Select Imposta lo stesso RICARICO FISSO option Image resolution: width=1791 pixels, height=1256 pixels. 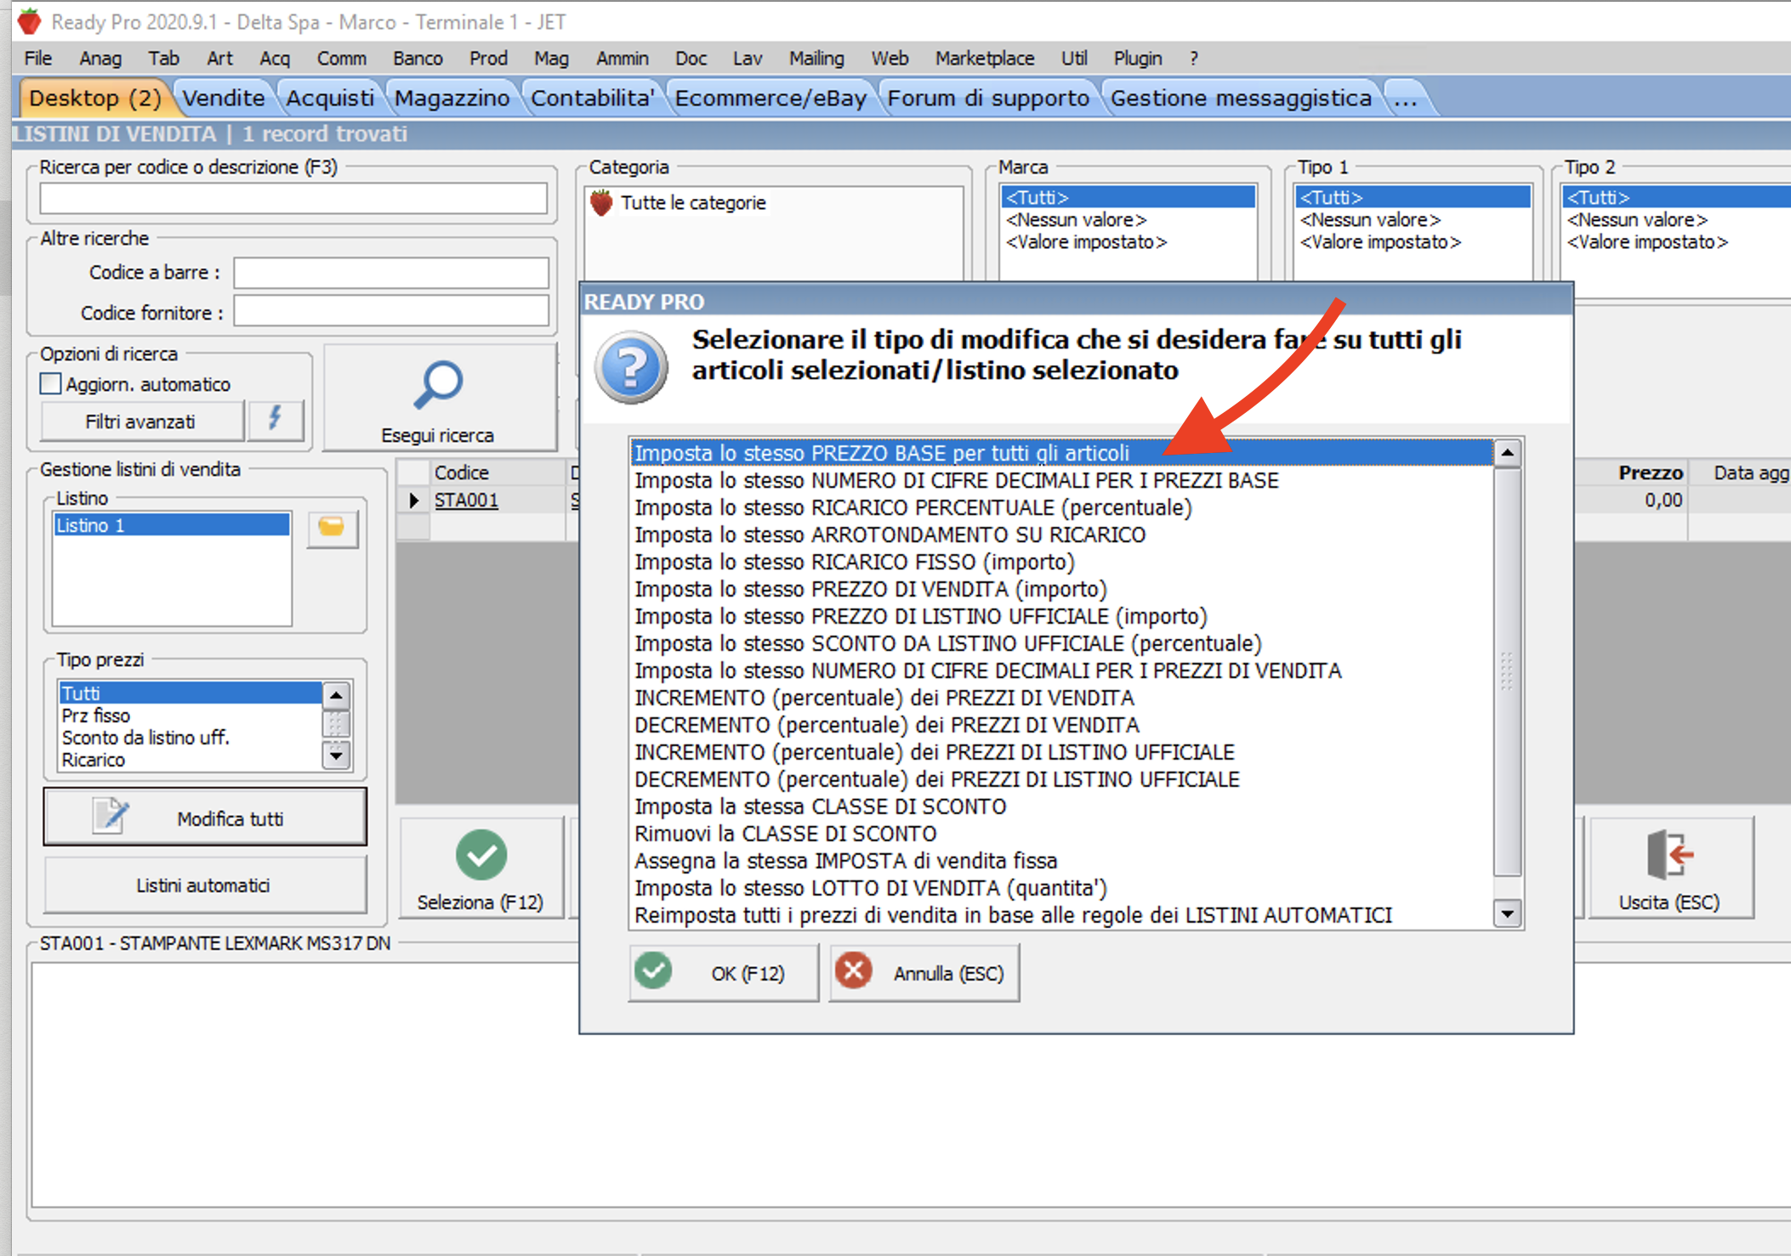[x=1061, y=562]
